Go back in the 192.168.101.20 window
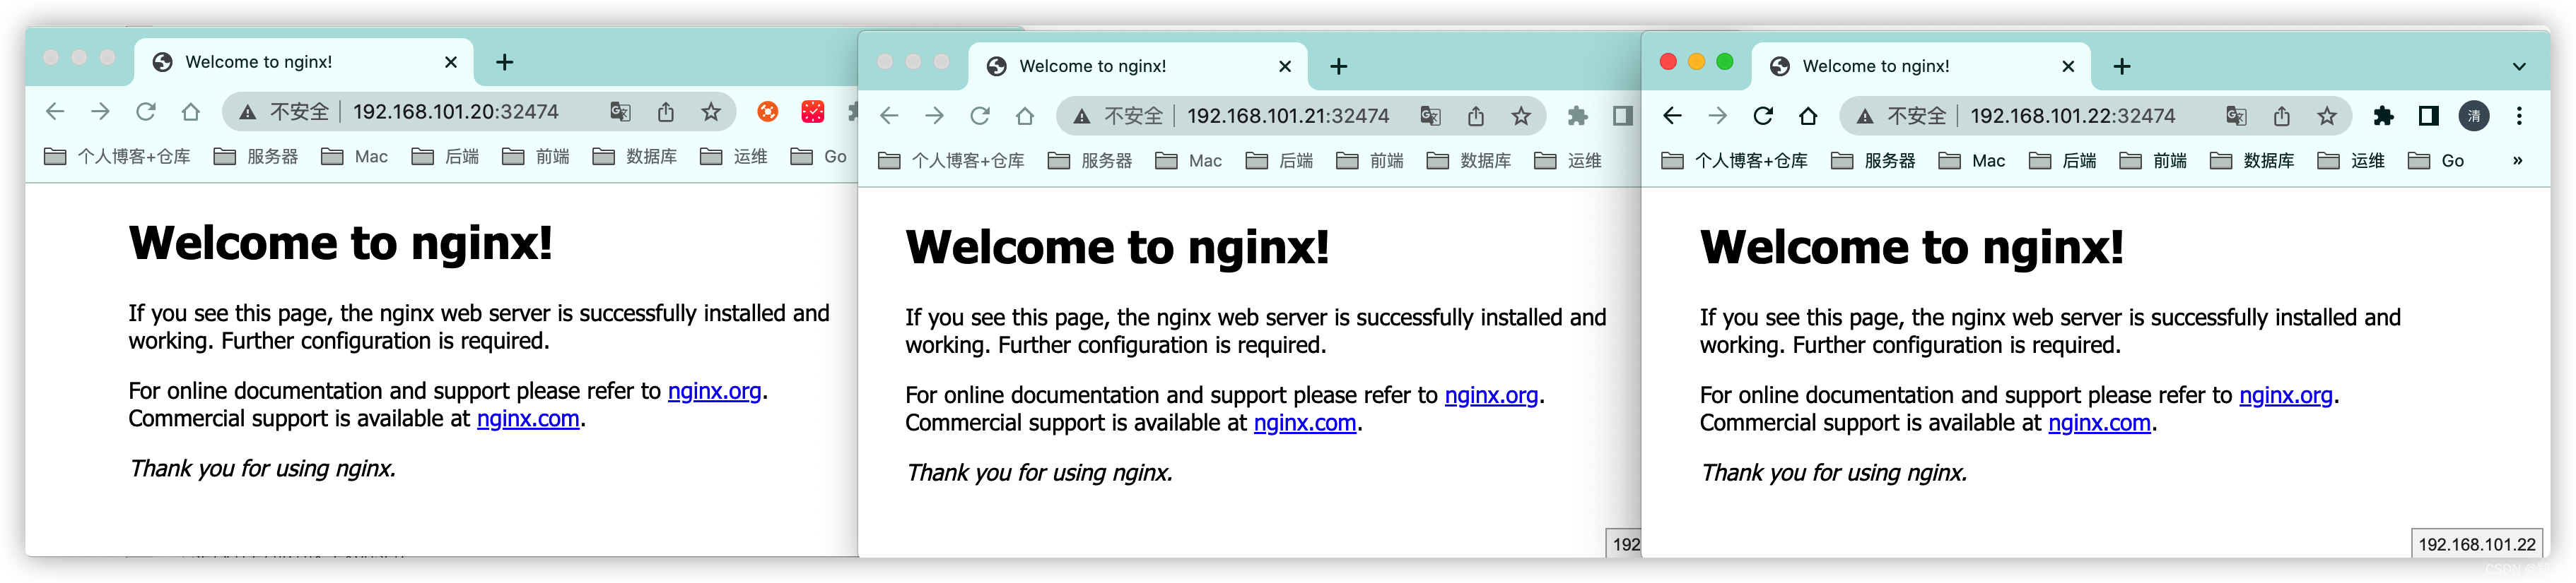The width and height of the screenshot is (2576, 583). pos(55,112)
